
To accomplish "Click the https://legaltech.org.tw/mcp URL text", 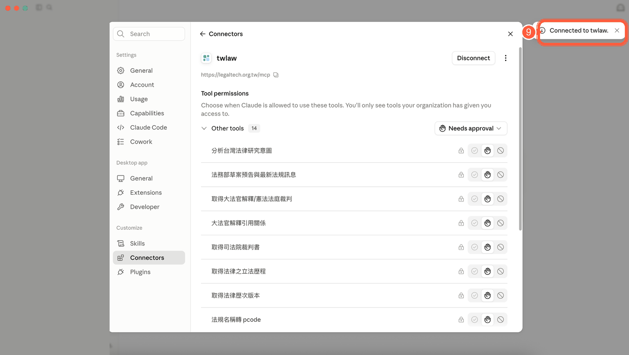I will tap(235, 75).
